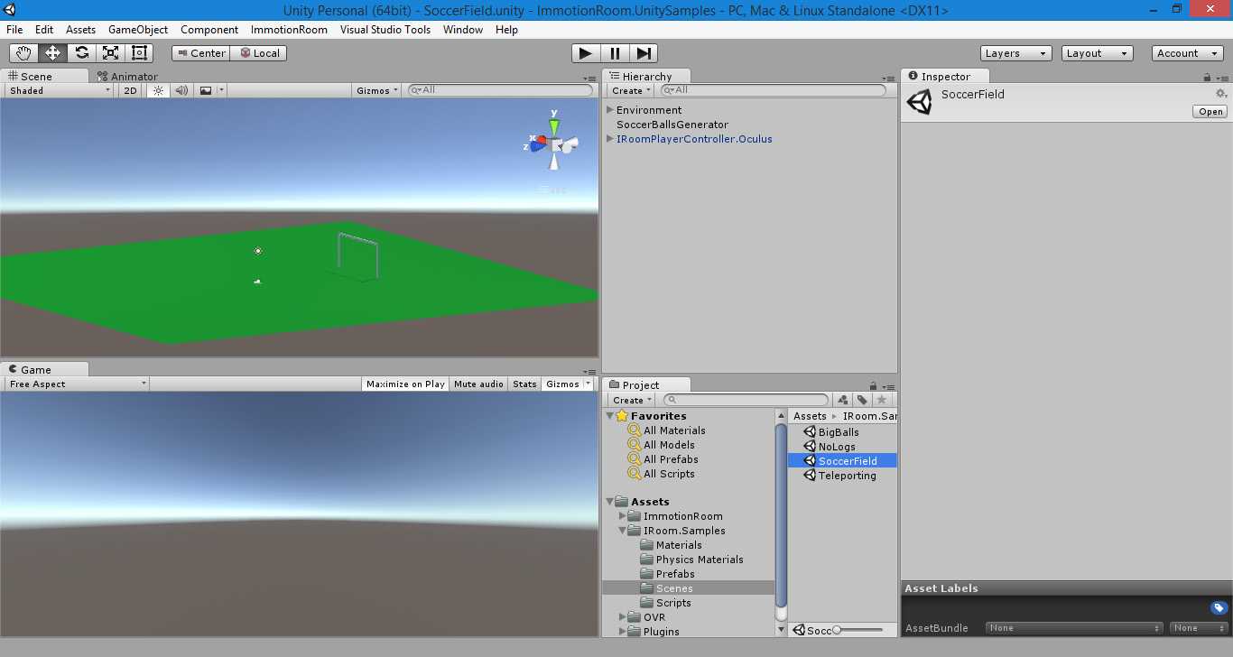Image resolution: width=1233 pixels, height=657 pixels.
Task: Open the Visual Studio Tools menu
Action: click(x=385, y=30)
